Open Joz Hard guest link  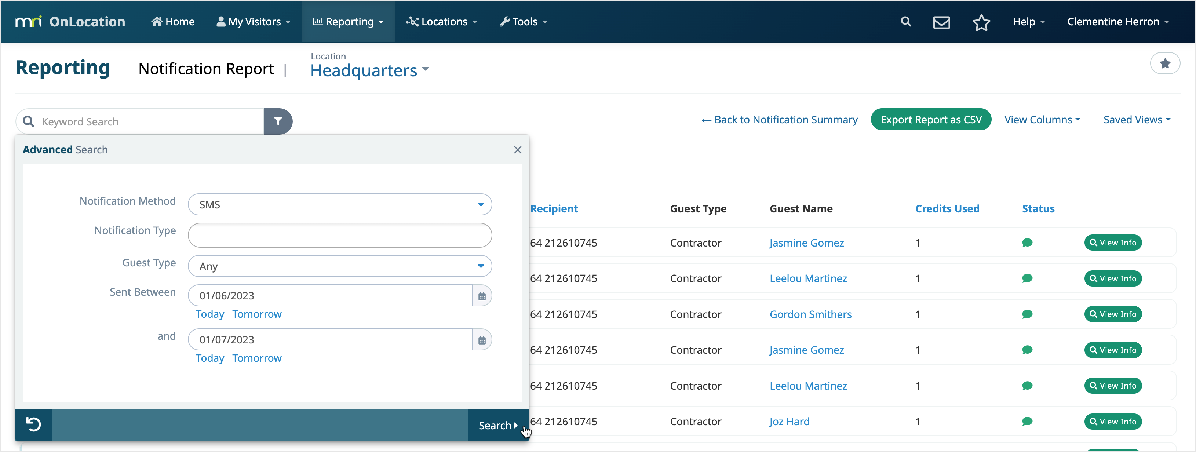[x=789, y=422]
